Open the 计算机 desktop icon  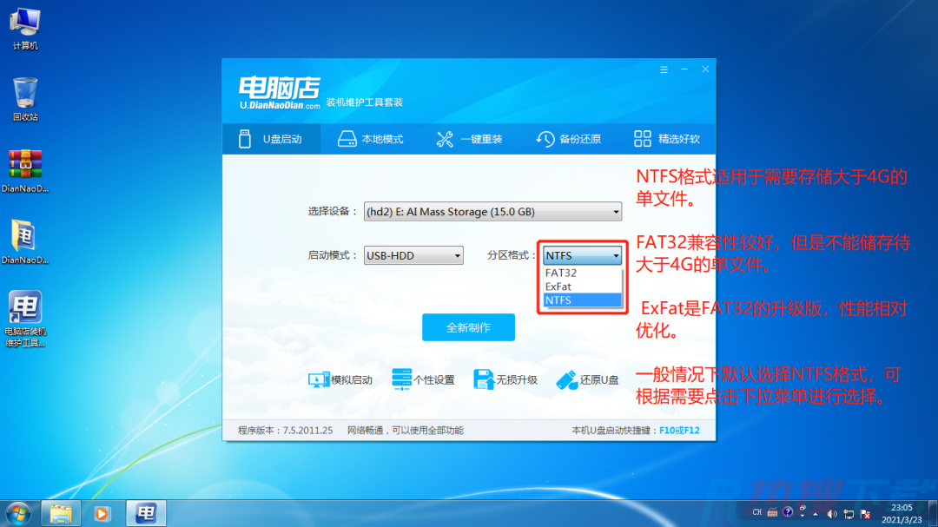(x=25, y=28)
